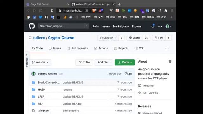Click the Unwatch button
This screenshot has height=114, width=203.
pyautogui.click(x=108, y=38)
